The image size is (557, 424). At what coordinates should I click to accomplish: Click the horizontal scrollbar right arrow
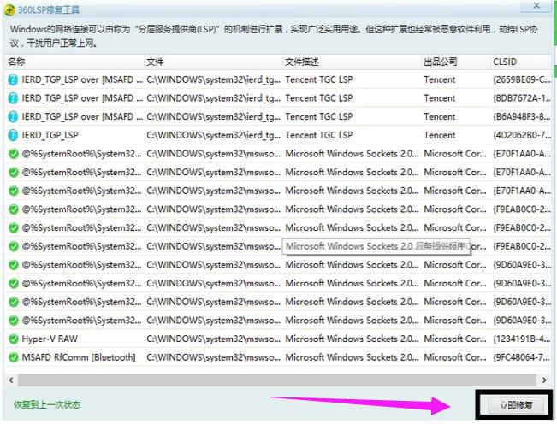[544, 380]
